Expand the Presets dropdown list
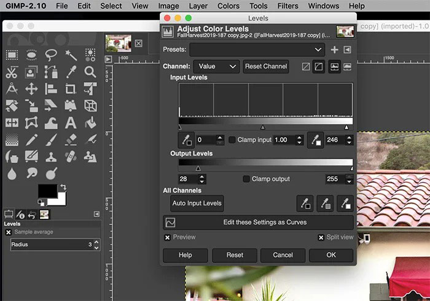This screenshot has width=430, height=301. (x=257, y=50)
